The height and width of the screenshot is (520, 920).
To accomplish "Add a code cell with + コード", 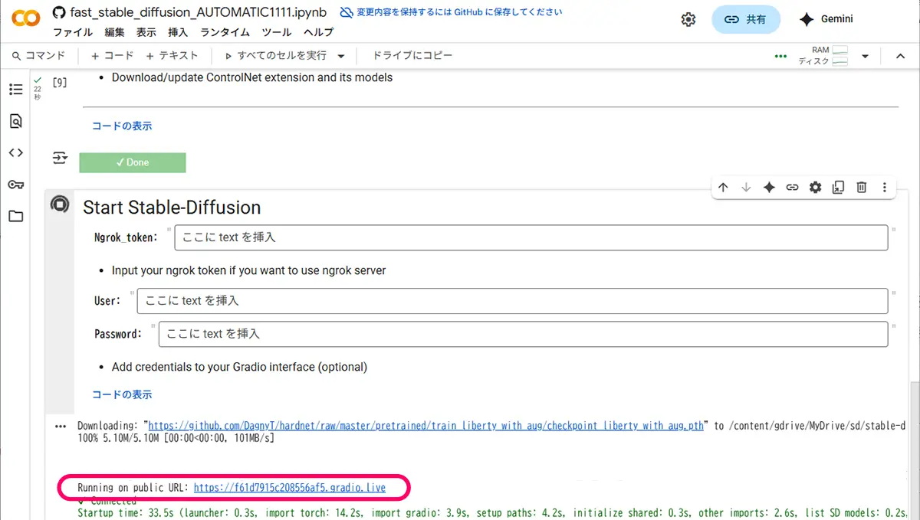I will [x=112, y=56].
